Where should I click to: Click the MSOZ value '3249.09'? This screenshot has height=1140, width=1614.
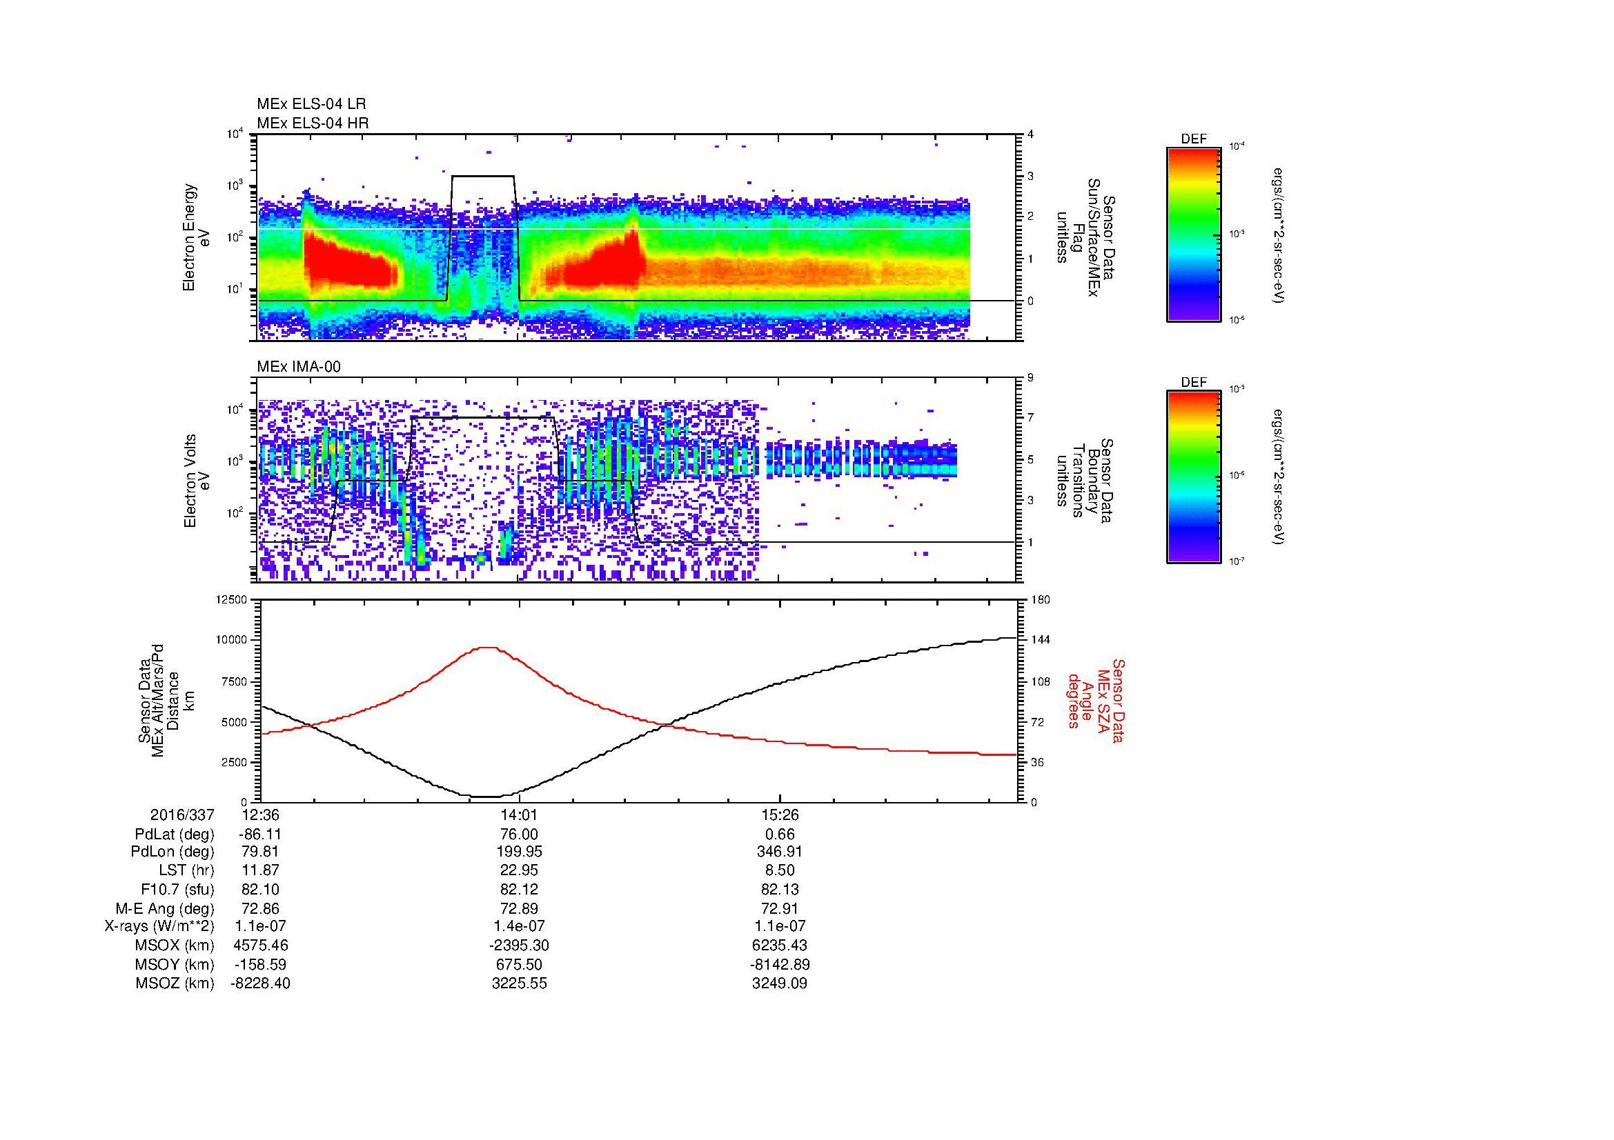click(780, 983)
